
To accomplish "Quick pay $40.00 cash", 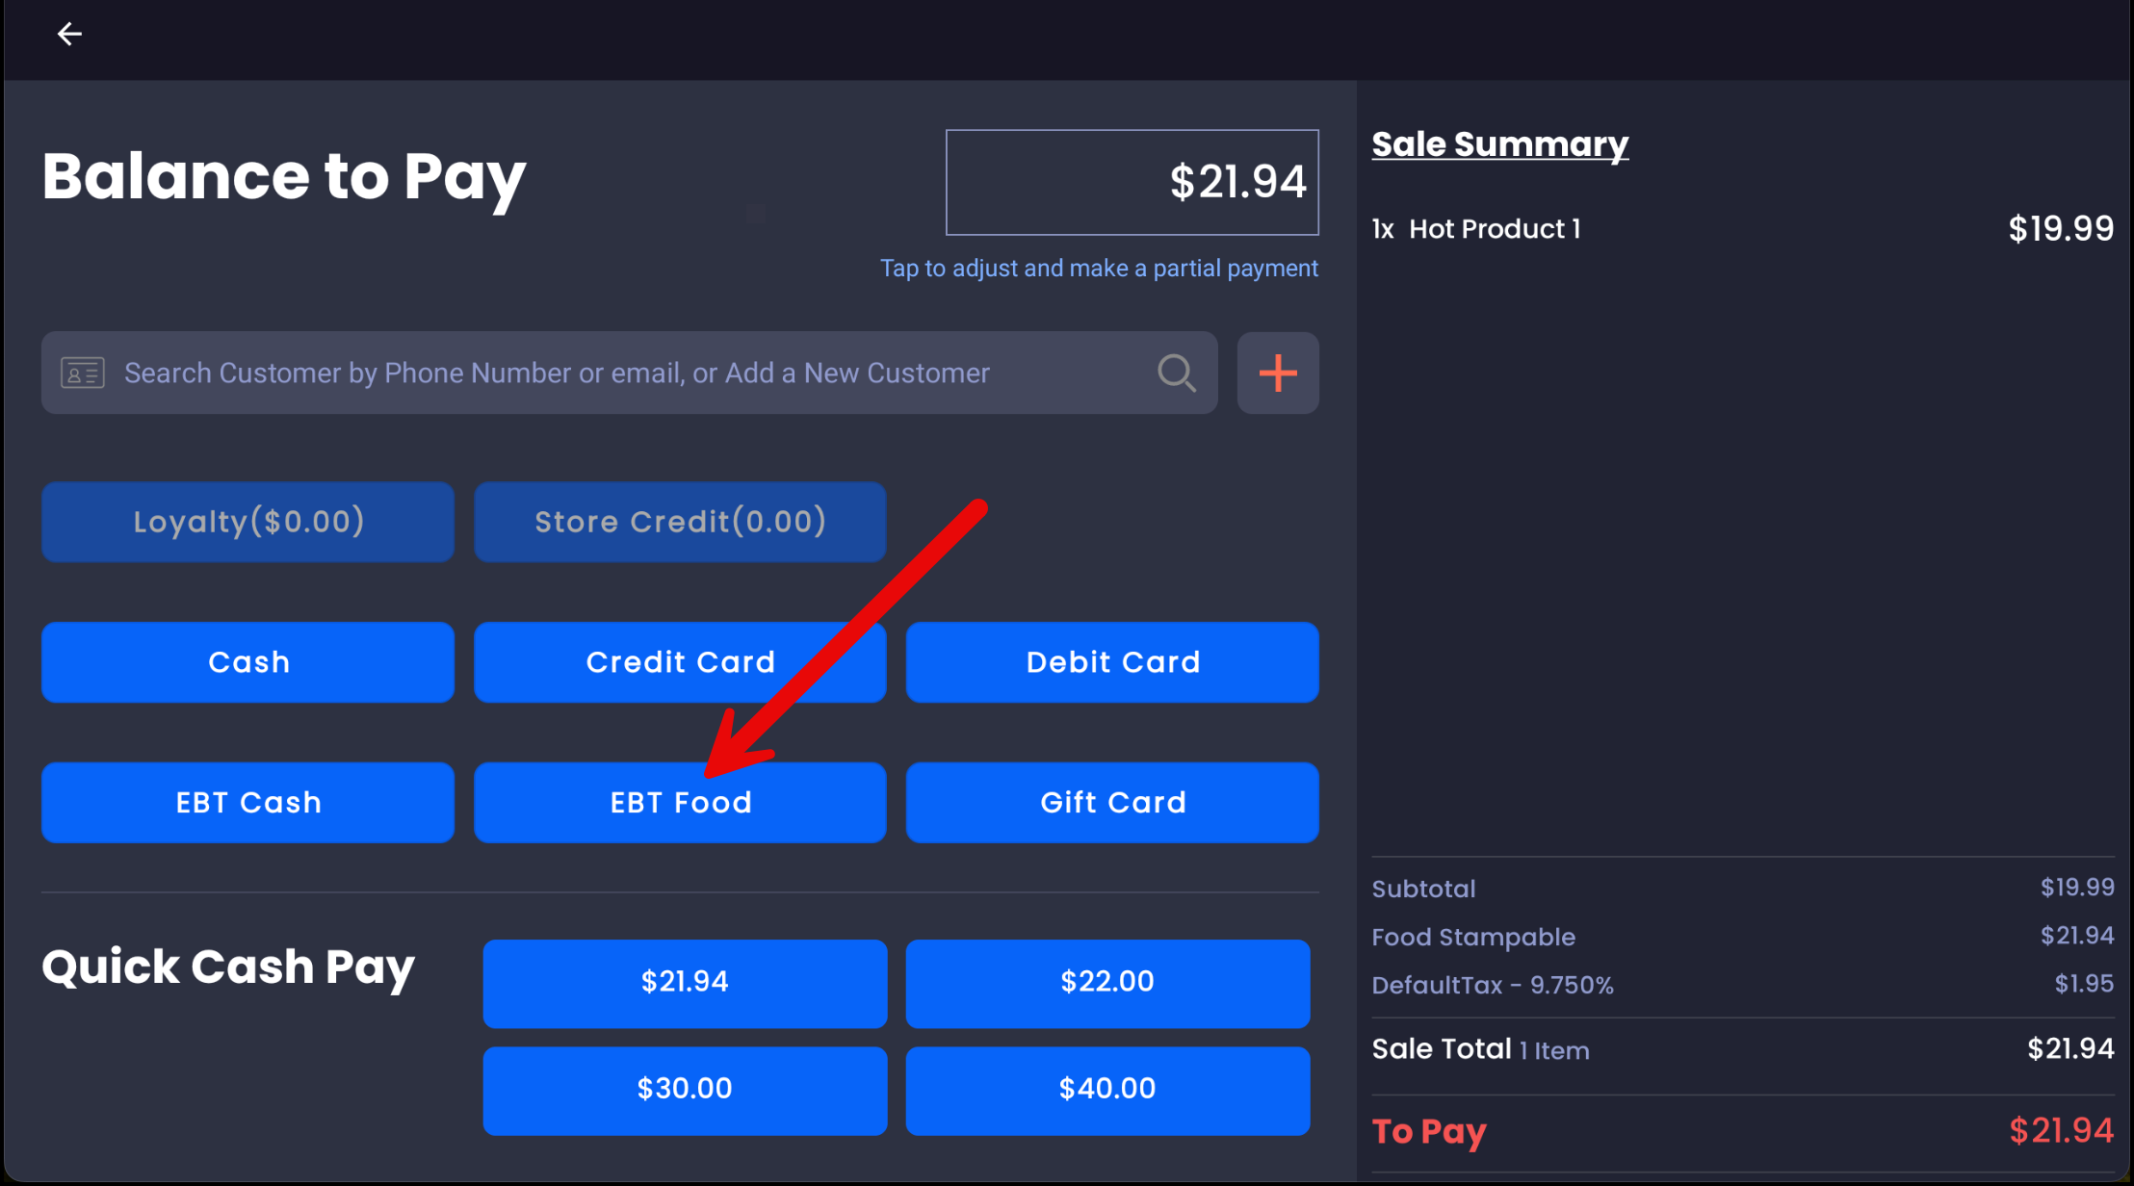I will coord(1107,1090).
